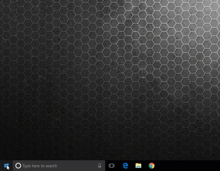Open the Windows Start menu
The width and height of the screenshot is (220, 171).
coord(6,166)
